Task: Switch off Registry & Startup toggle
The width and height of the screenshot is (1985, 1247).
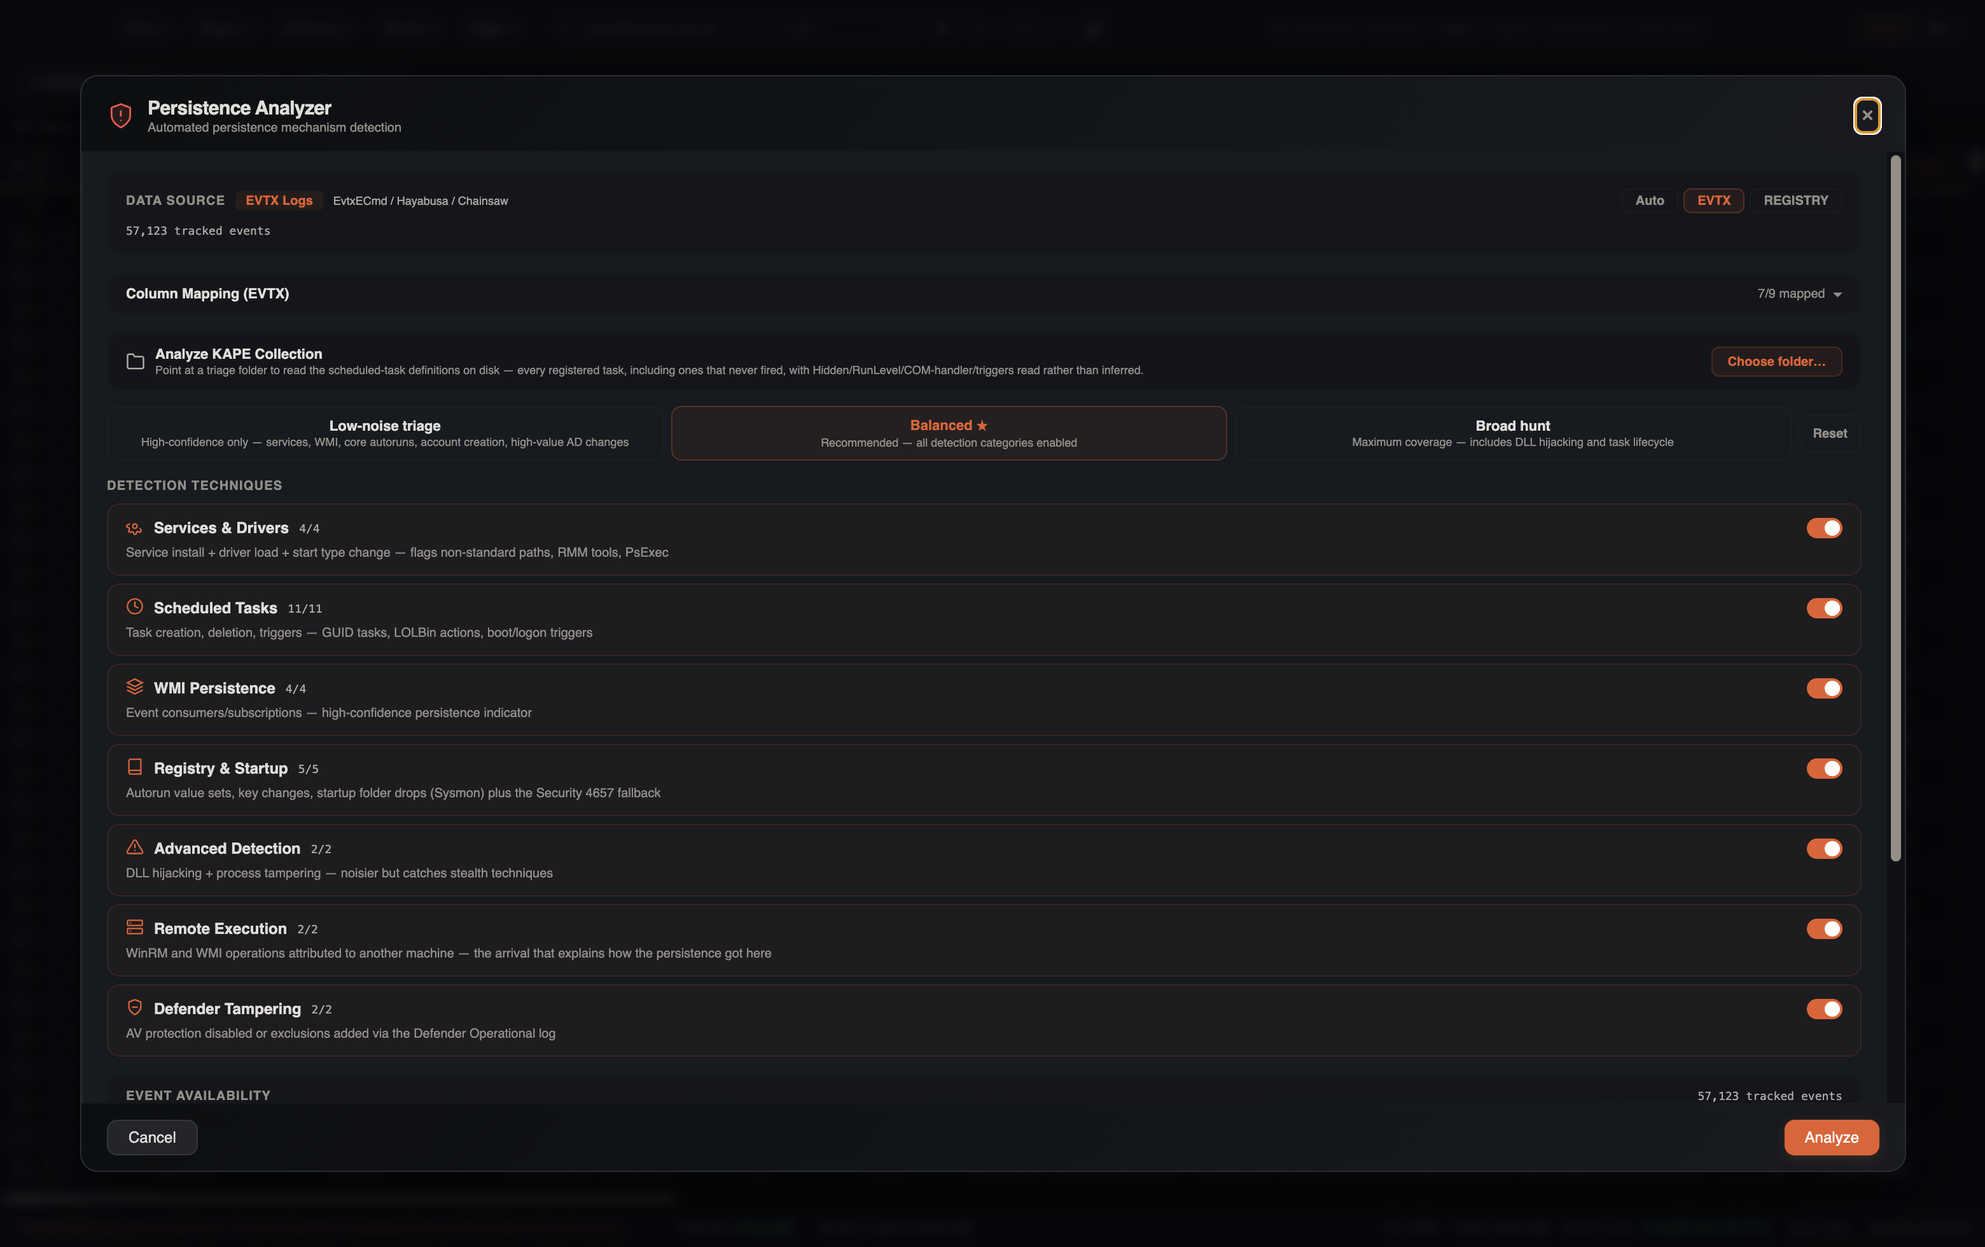Action: pyautogui.click(x=1823, y=768)
